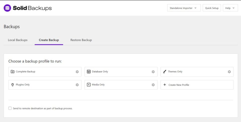The height and width of the screenshot is (122, 241).
Task: Open settings gear for Media Only profile
Action: 153,85
